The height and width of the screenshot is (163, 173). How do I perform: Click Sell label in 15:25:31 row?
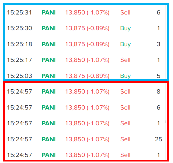tap(125, 12)
